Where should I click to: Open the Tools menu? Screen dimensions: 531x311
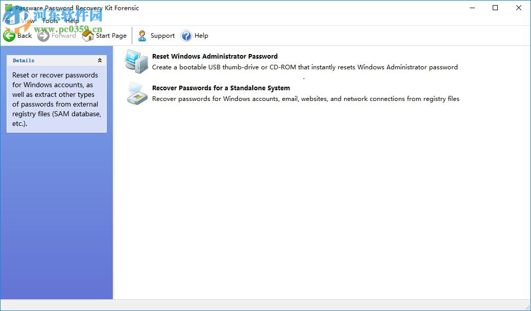(x=50, y=21)
